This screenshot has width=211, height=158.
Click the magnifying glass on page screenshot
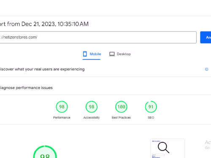click(163, 147)
